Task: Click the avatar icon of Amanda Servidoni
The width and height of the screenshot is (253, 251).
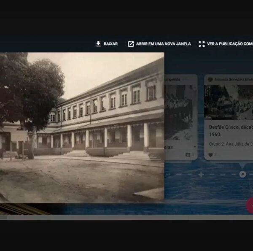Action: tap(210, 79)
